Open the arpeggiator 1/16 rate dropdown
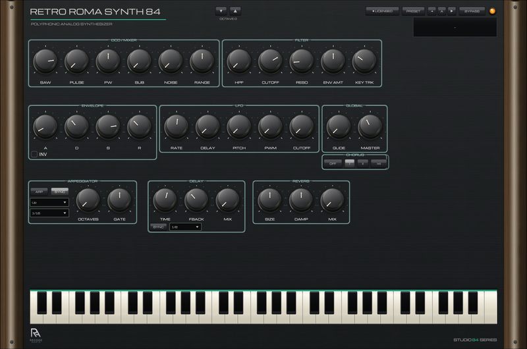This screenshot has height=349, width=527. 49,213
